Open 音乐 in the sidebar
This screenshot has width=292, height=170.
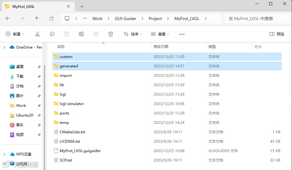point(16,125)
